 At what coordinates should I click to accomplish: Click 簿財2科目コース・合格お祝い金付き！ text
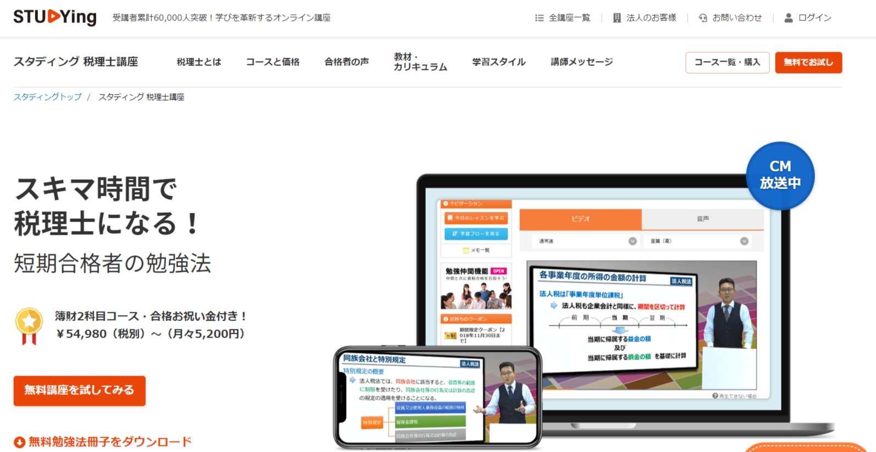[x=152, y=316]
